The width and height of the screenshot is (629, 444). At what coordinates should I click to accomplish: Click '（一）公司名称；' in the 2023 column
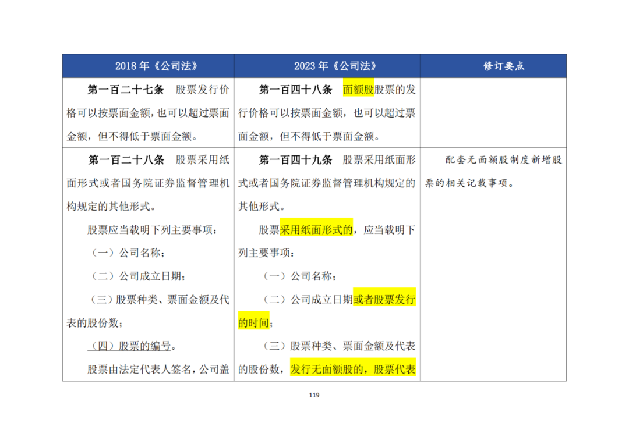click(x=298, y=276)
